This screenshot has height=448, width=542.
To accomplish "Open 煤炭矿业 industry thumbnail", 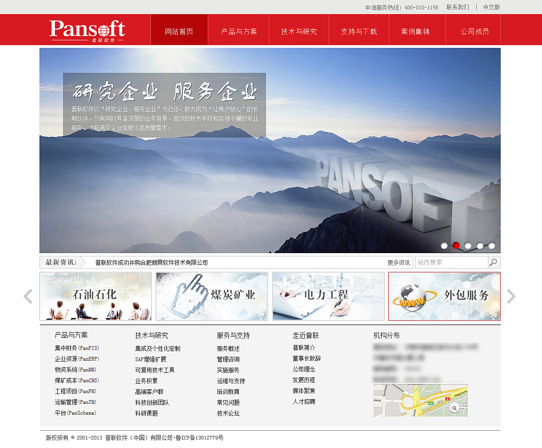I will coord(212,296).
